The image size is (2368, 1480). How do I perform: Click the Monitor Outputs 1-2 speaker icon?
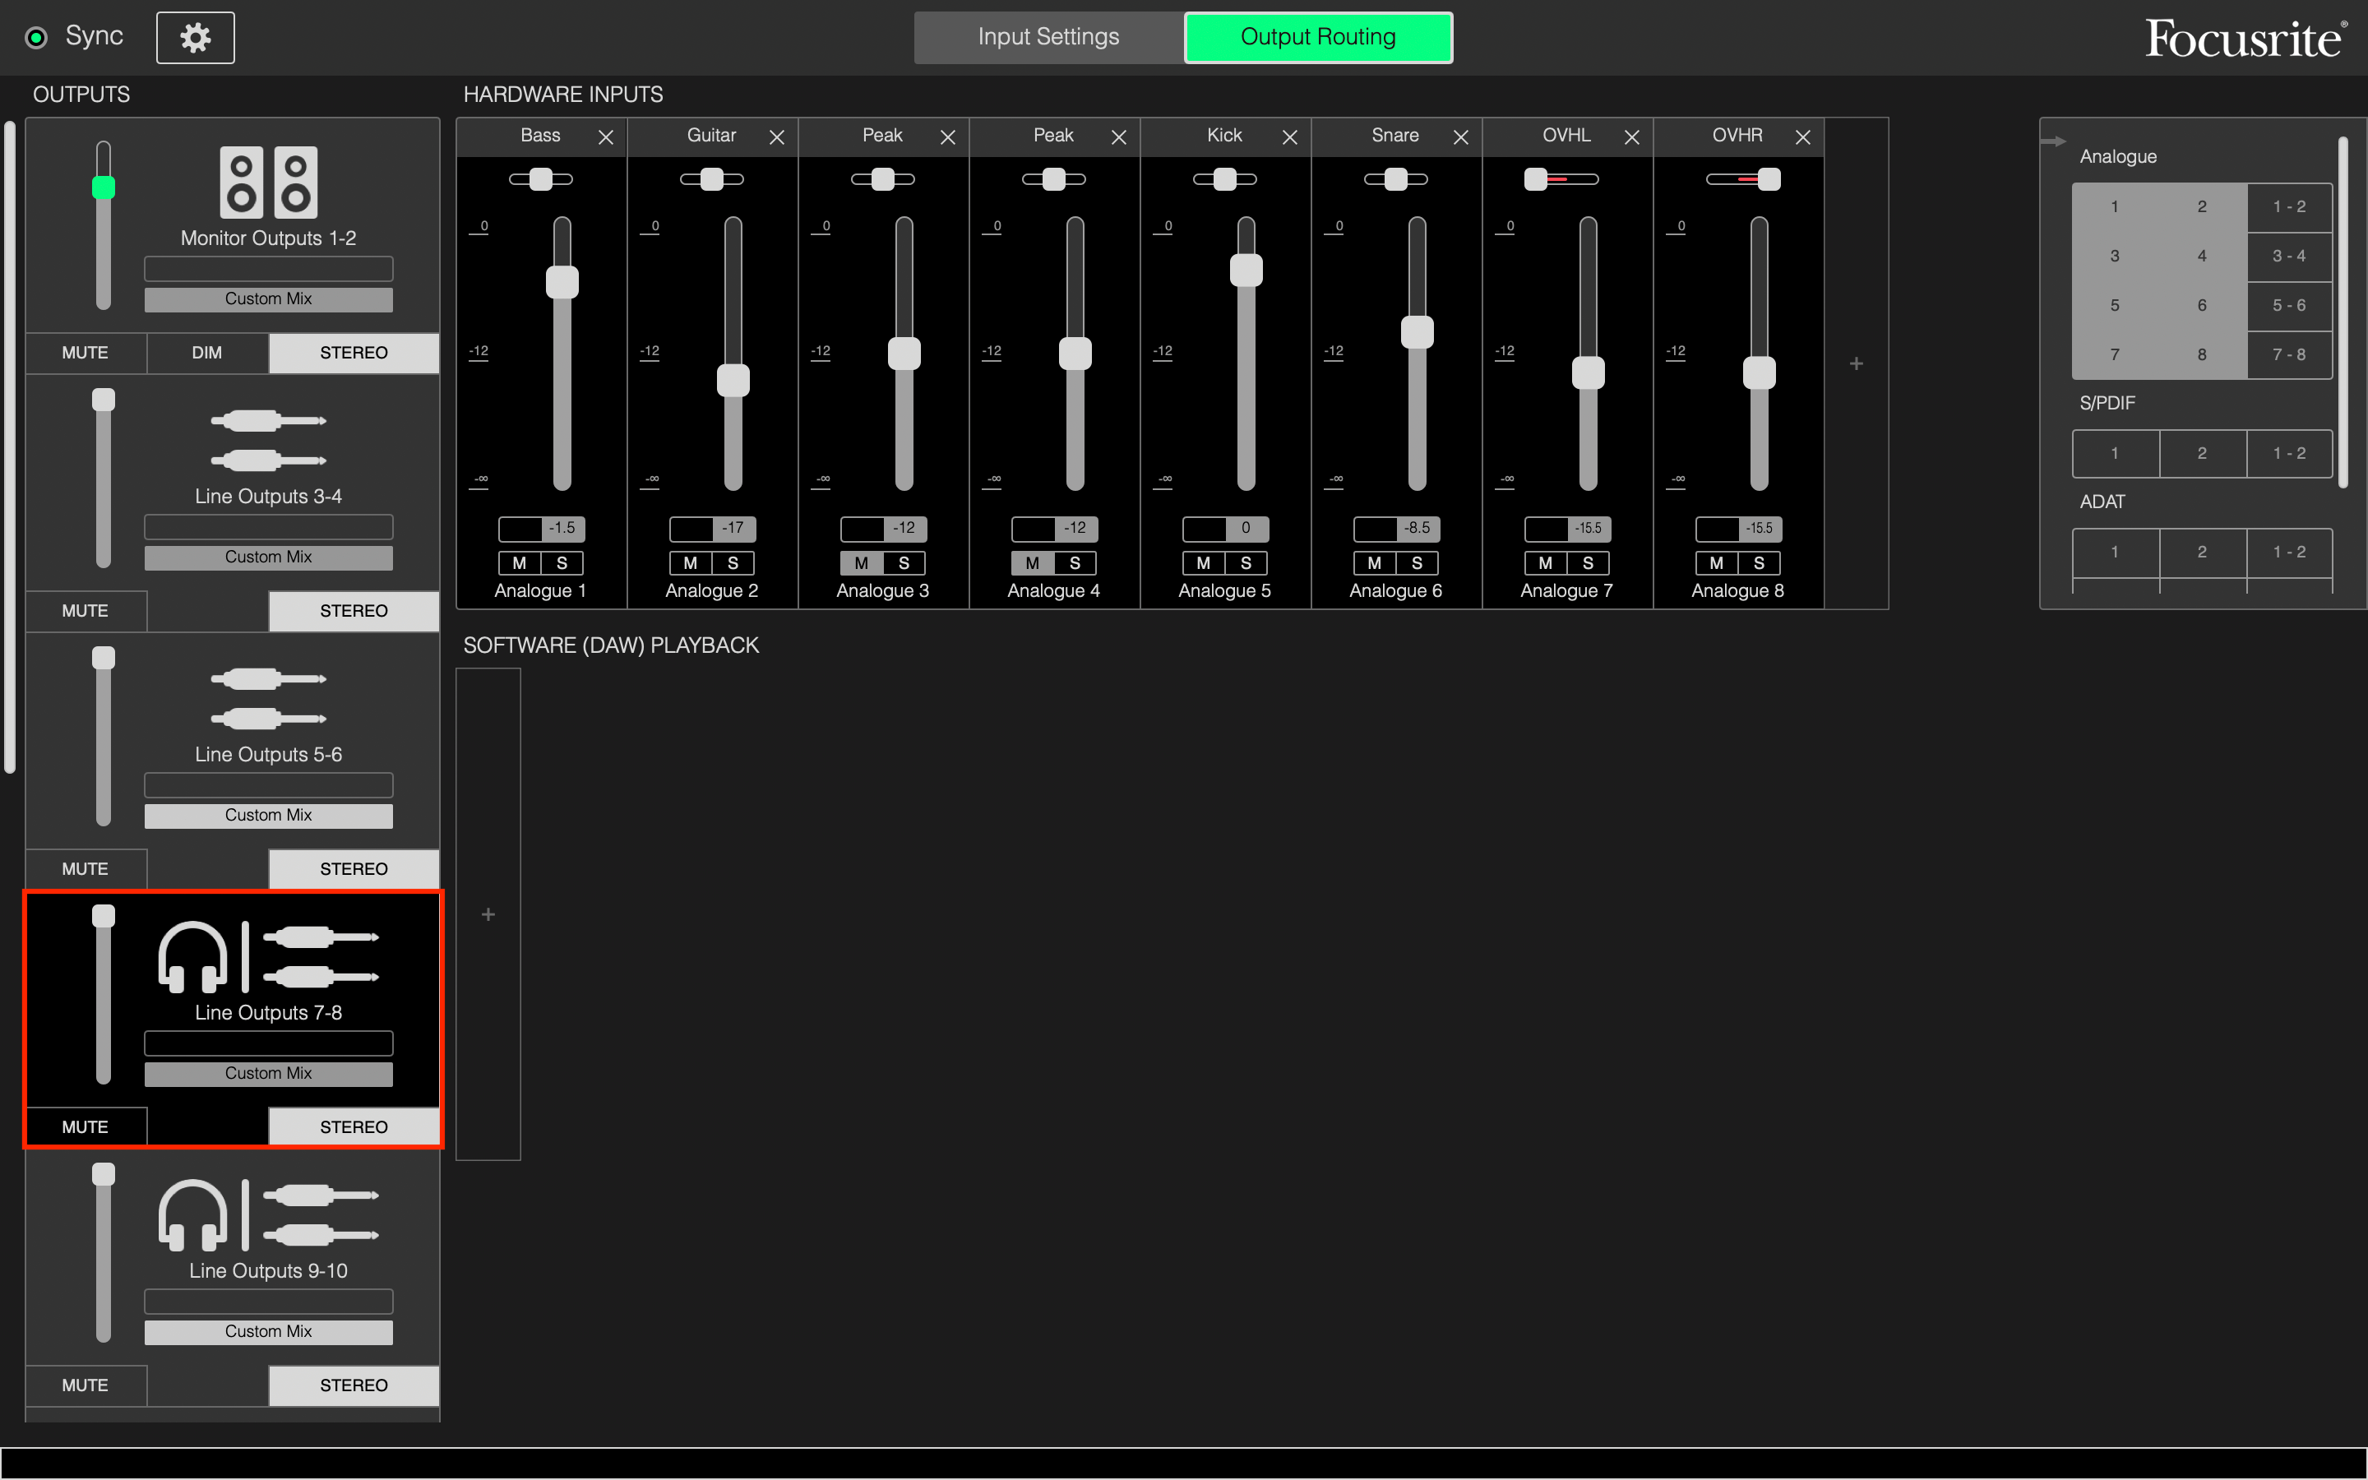[268, 182]
